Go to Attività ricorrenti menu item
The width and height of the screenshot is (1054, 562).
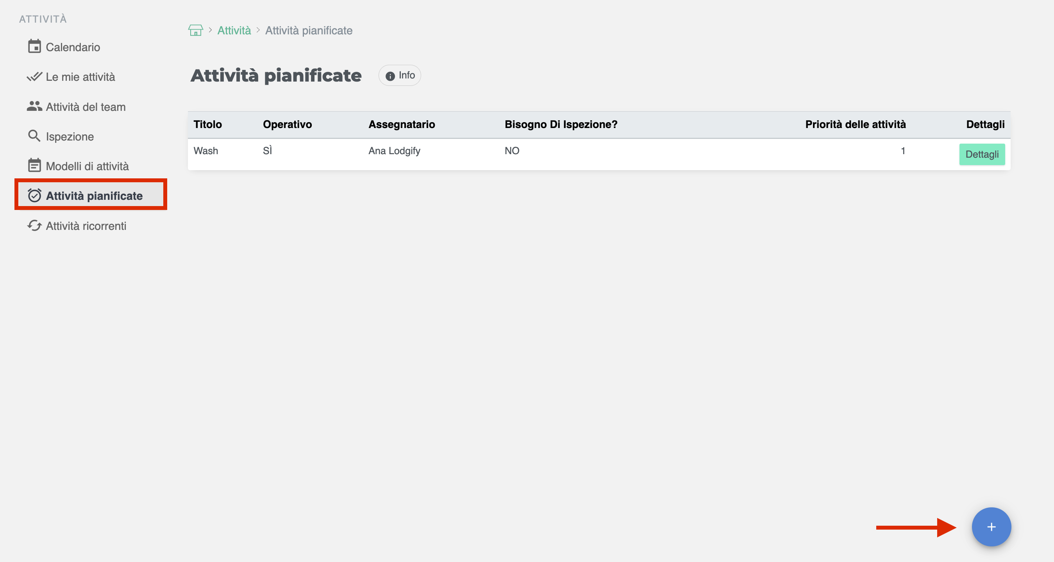[x=86, y=226]
